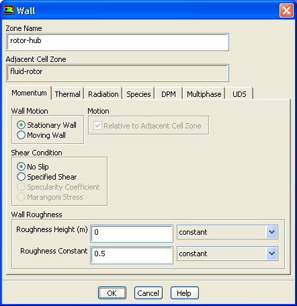The height and width of the screenshot is (306, 297).
Task: Go to the Species tab
Action: pyautogui.click(x=138, y=94)
